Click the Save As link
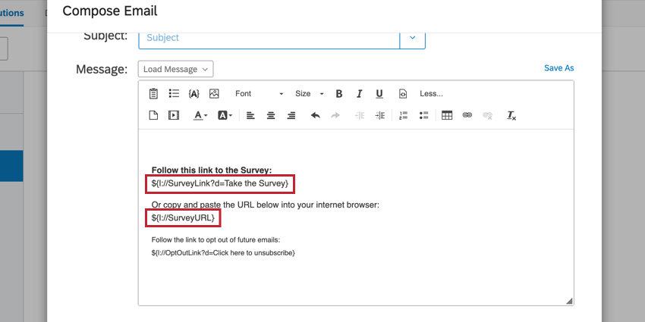This screenshot has width=645, height=322. [x=558, y=68]
